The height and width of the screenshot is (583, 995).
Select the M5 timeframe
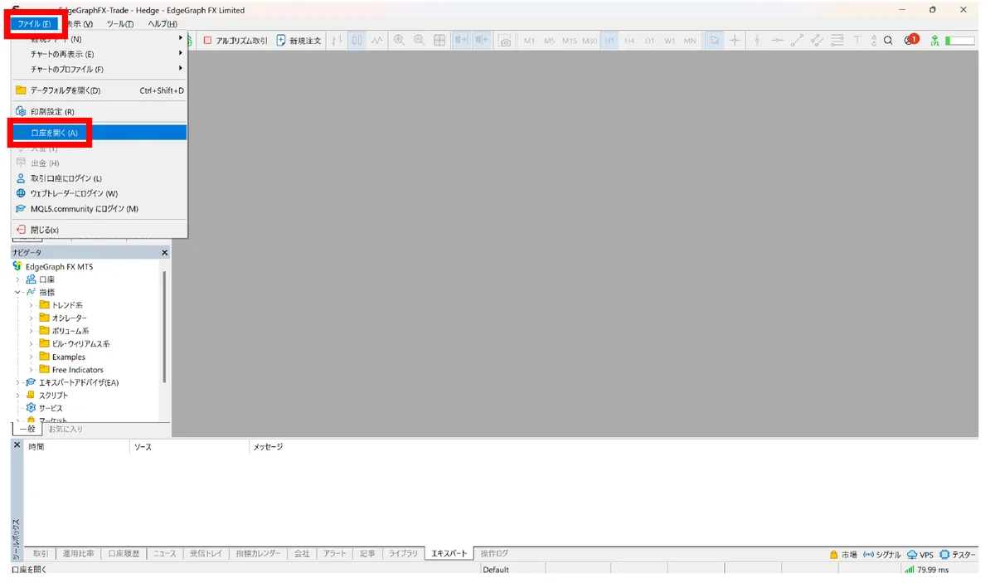550,40
